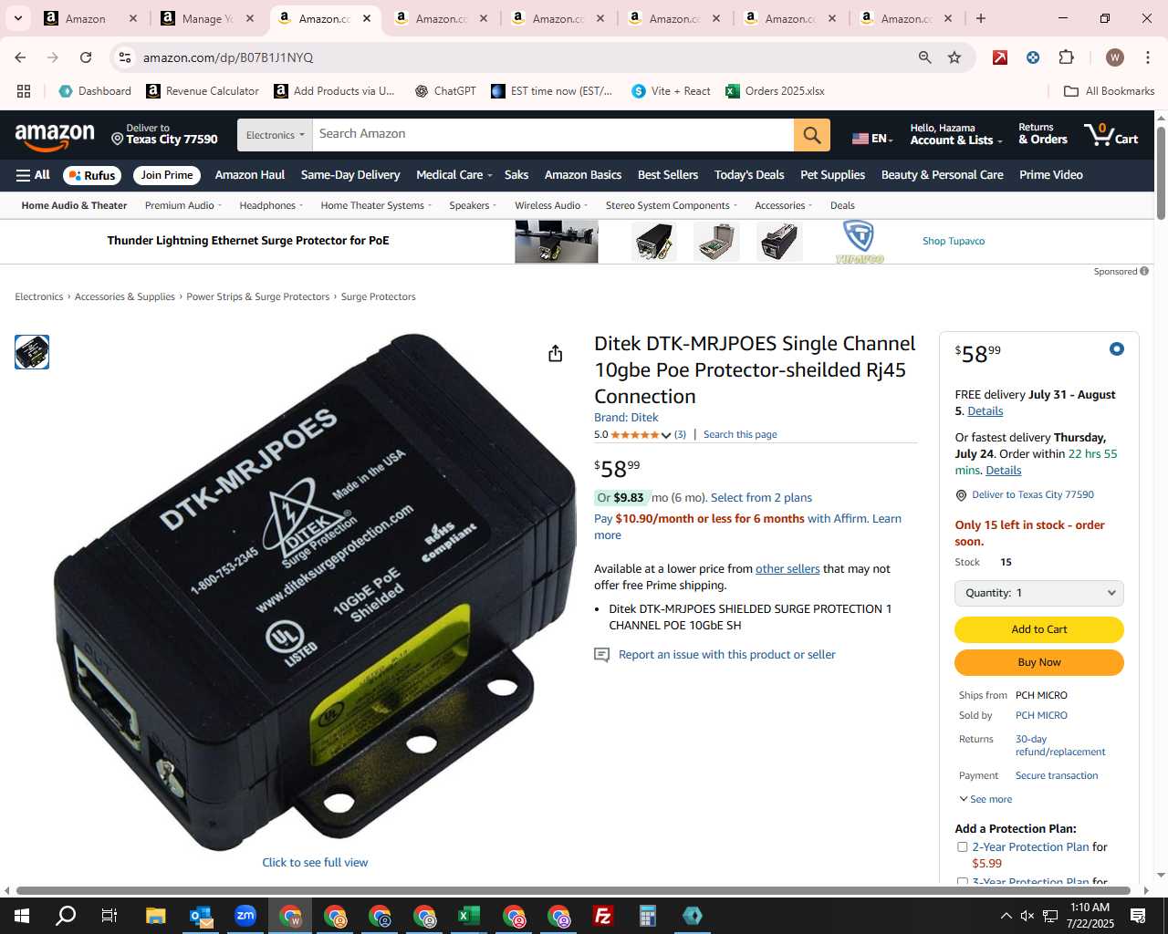Viewport: 1168px width, 934px height.
Task: Open the Best Sellers nav item
Action: [668, 175]
